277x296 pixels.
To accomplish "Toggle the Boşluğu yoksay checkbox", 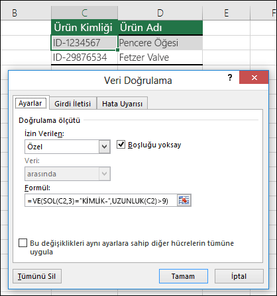I will [121, 145].
